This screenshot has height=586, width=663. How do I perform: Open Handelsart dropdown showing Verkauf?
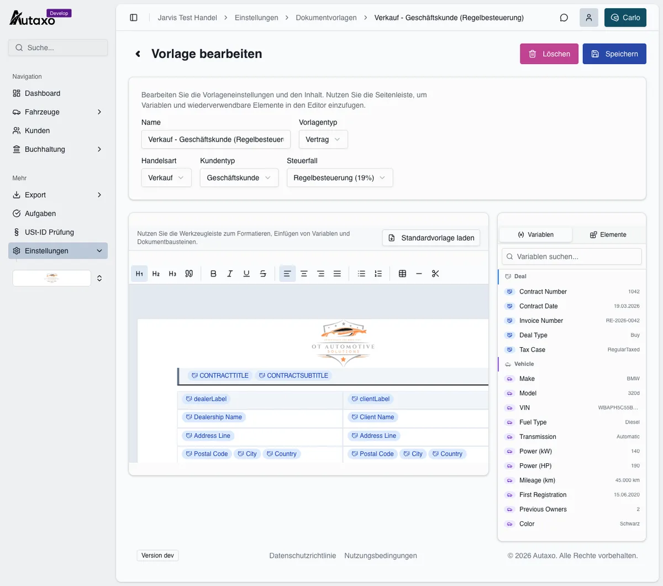166,178
